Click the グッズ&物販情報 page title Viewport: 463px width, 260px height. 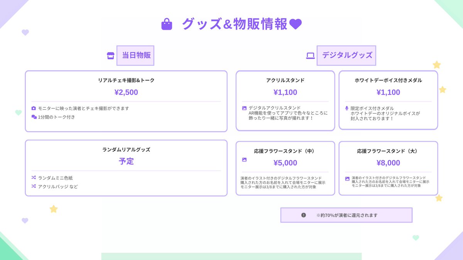click(235, 24)
